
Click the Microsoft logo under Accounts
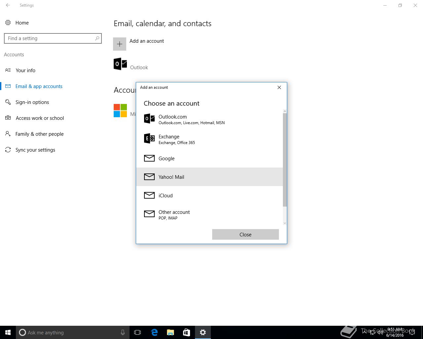pyautogui.click(x=120, y=111)
